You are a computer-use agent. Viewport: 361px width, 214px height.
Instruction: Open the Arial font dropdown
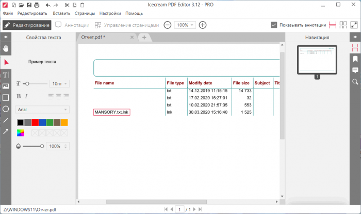point(43,110)
